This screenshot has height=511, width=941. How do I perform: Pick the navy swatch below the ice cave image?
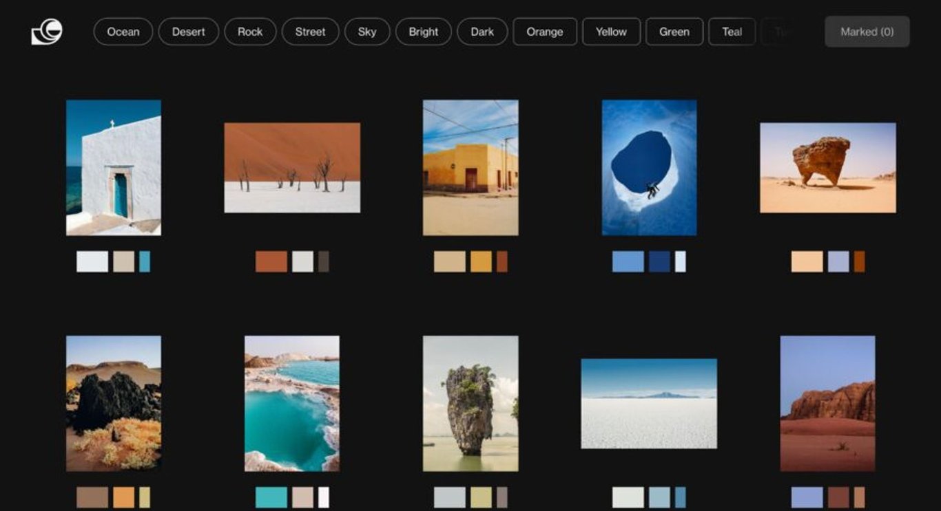660,262
